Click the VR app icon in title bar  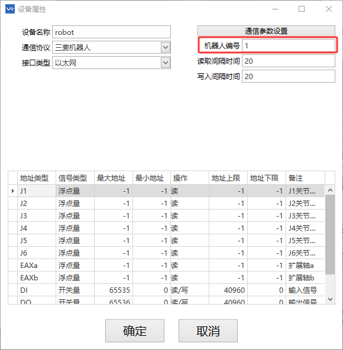pyautogui.click(x=10, y=9)
